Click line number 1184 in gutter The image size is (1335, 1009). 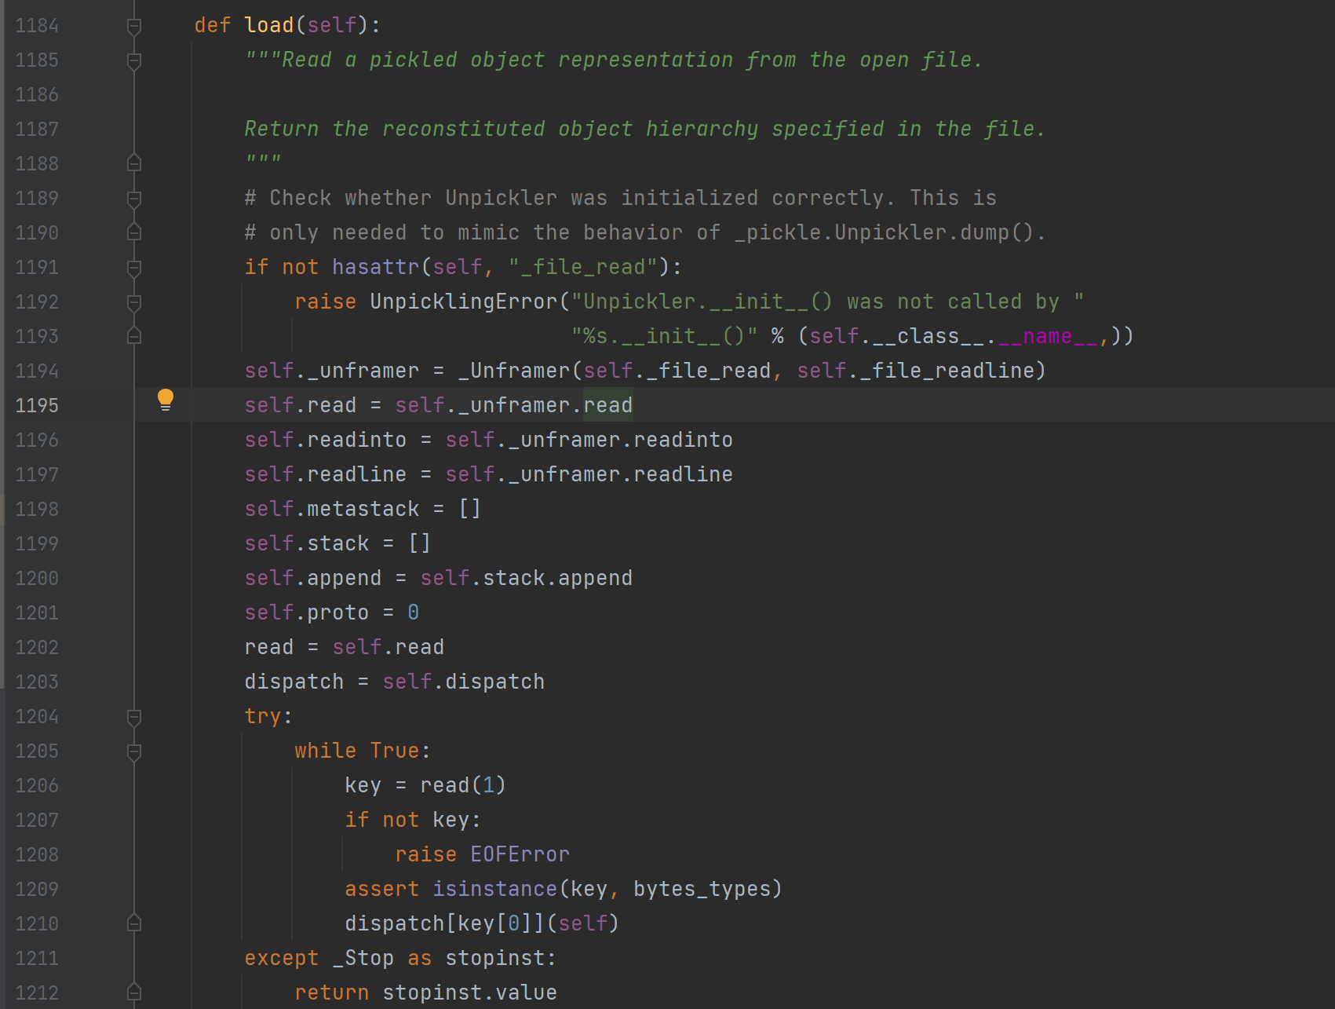pyautogui.click(x=37, y=25)
